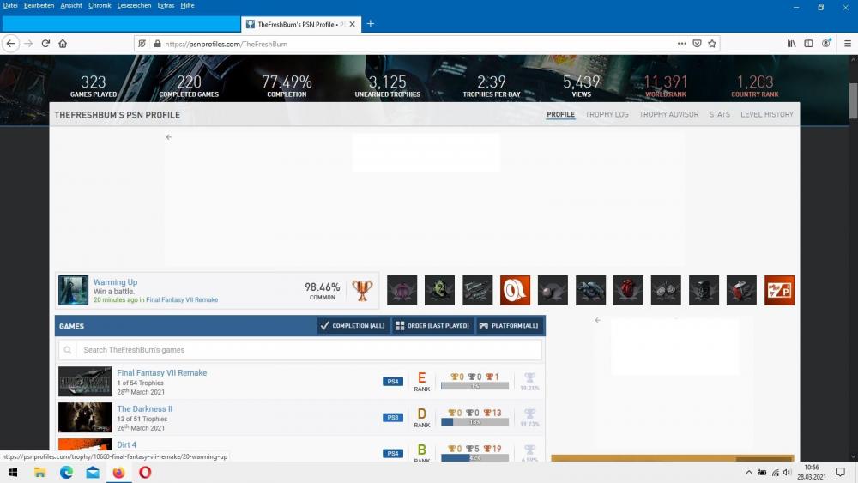Open the Opera browser from the taskbar

[x=144, y=473]
